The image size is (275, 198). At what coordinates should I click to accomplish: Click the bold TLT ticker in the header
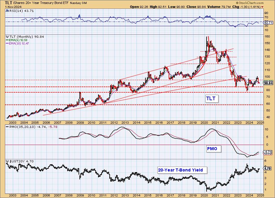pos(8,3)
